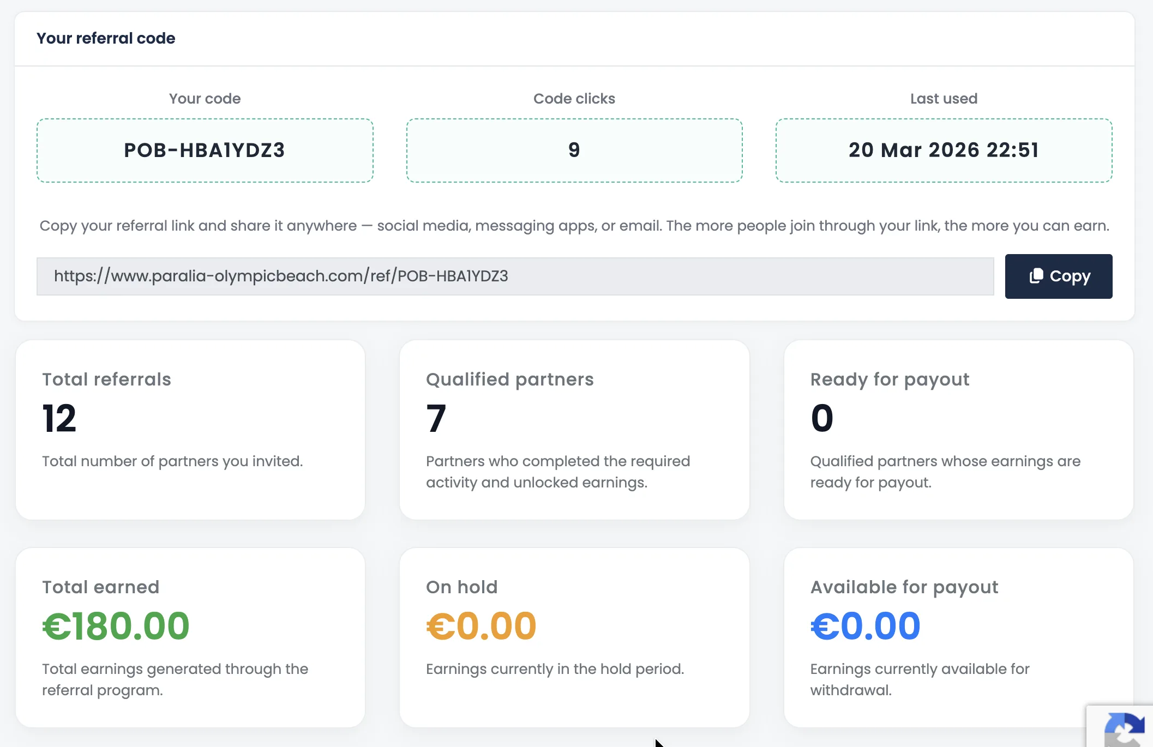Click the Total earned €180.00 amount
Screen dimensions: 1153x747
(x=116, y=626)
